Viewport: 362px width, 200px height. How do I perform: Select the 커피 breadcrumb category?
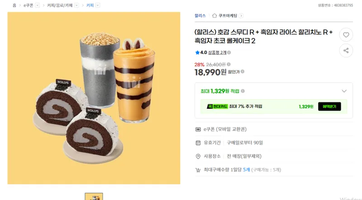[90, 5]
